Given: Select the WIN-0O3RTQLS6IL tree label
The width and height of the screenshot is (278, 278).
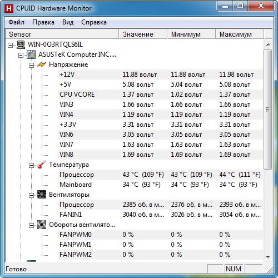Looking at the screenshot, I should tap(55, 44).
